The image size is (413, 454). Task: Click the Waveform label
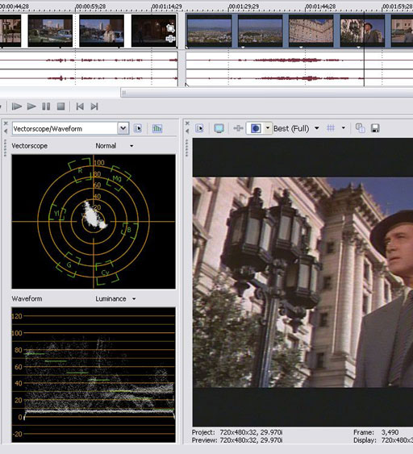click(27, 298)
